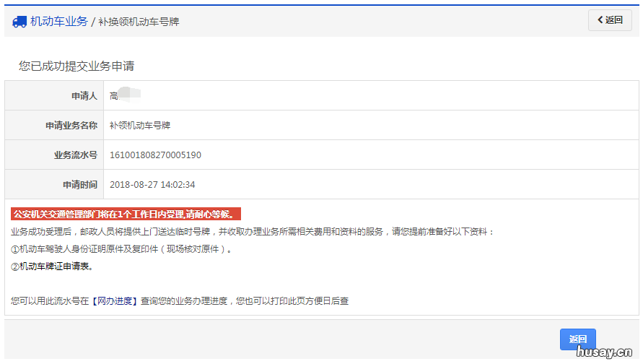Select the 补领机动车号牌 business name value

pyautogui.click(x=140, y=125)
